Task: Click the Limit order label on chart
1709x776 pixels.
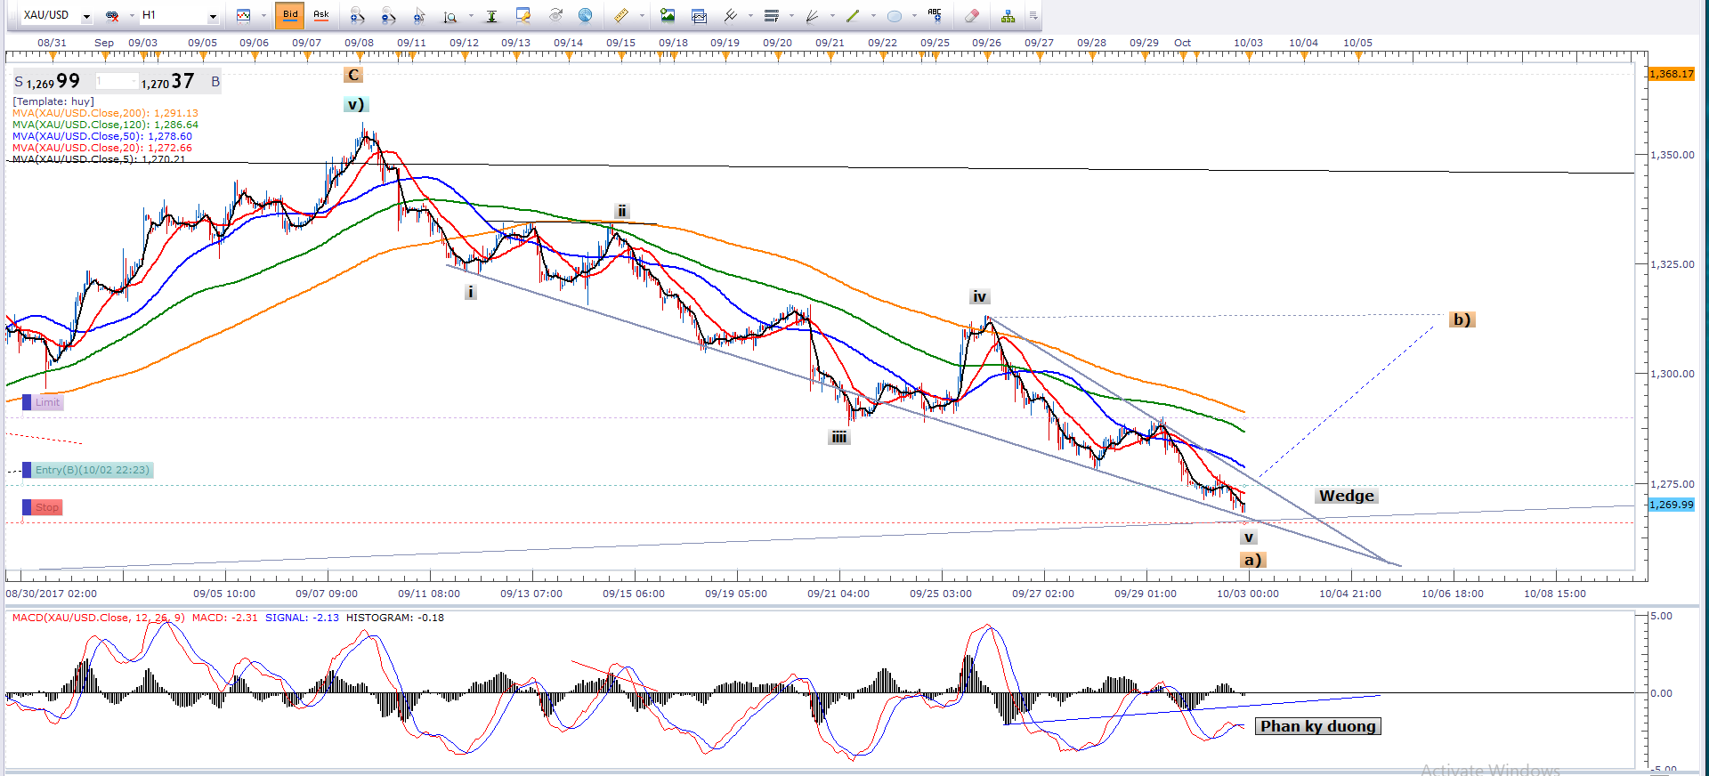Action: click(47, 402)
